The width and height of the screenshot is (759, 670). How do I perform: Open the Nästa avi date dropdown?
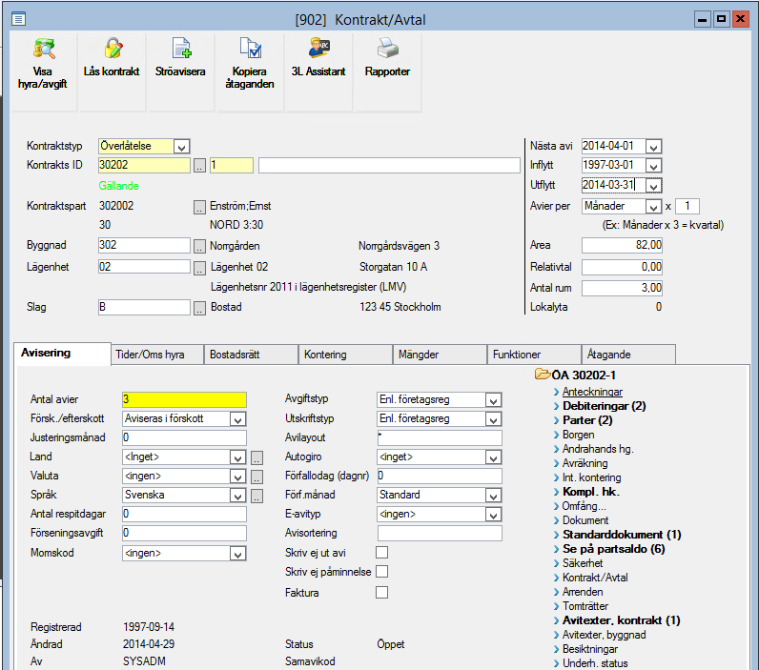point(653,147)
